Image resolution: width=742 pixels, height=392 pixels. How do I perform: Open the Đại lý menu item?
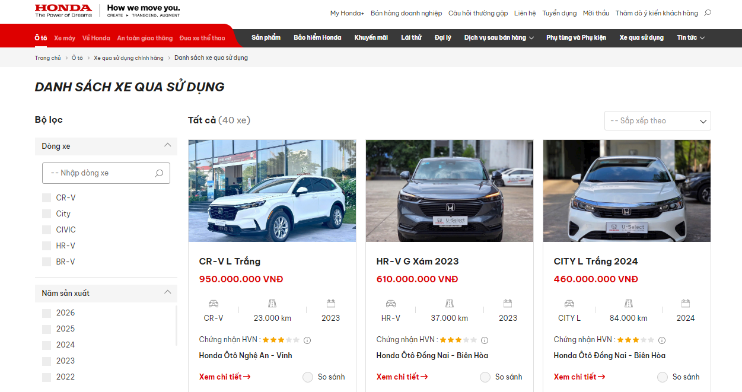pyautogui.click(x=442, y=37)
